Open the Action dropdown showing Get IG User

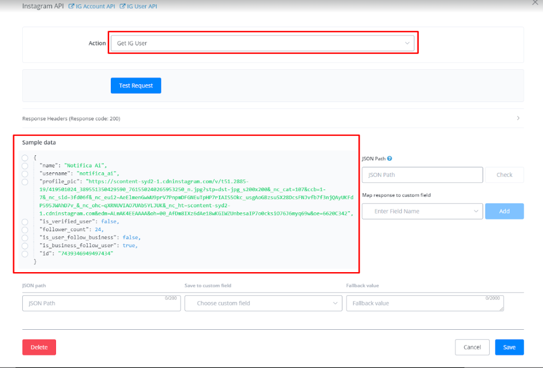click(x=262, y=43)
